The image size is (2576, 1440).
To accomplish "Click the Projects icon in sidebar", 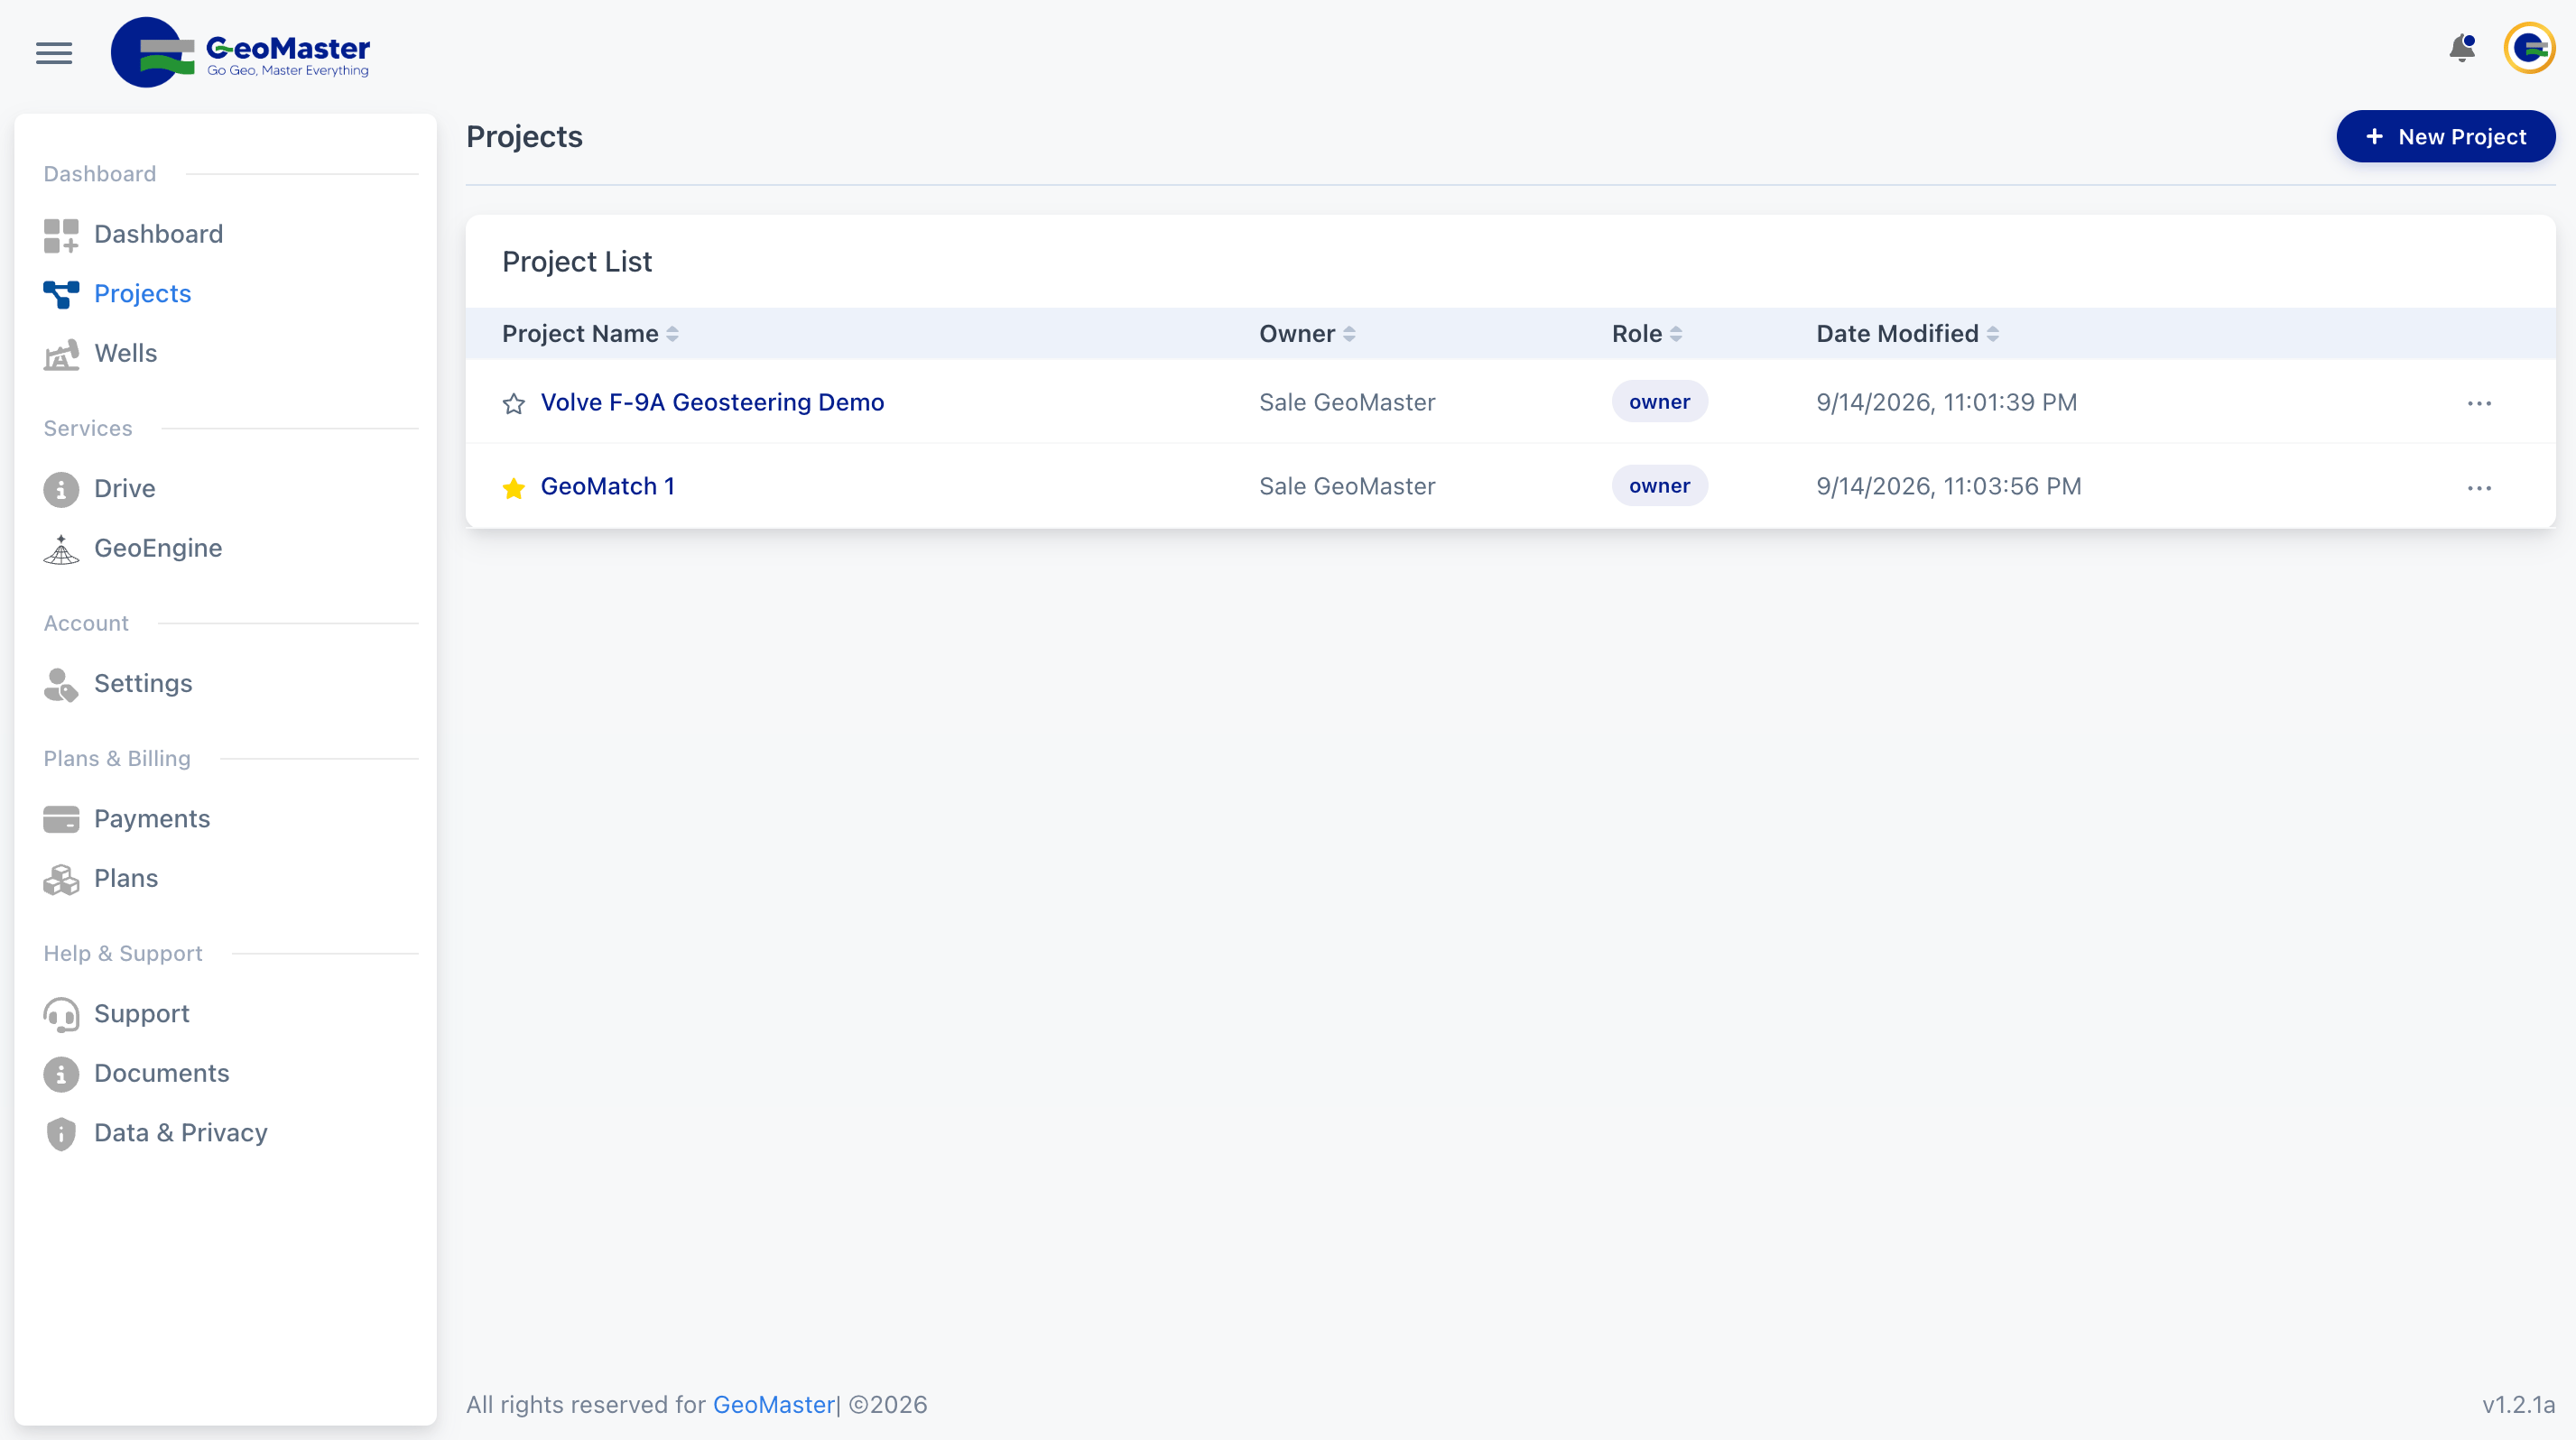I will point(61,294).
